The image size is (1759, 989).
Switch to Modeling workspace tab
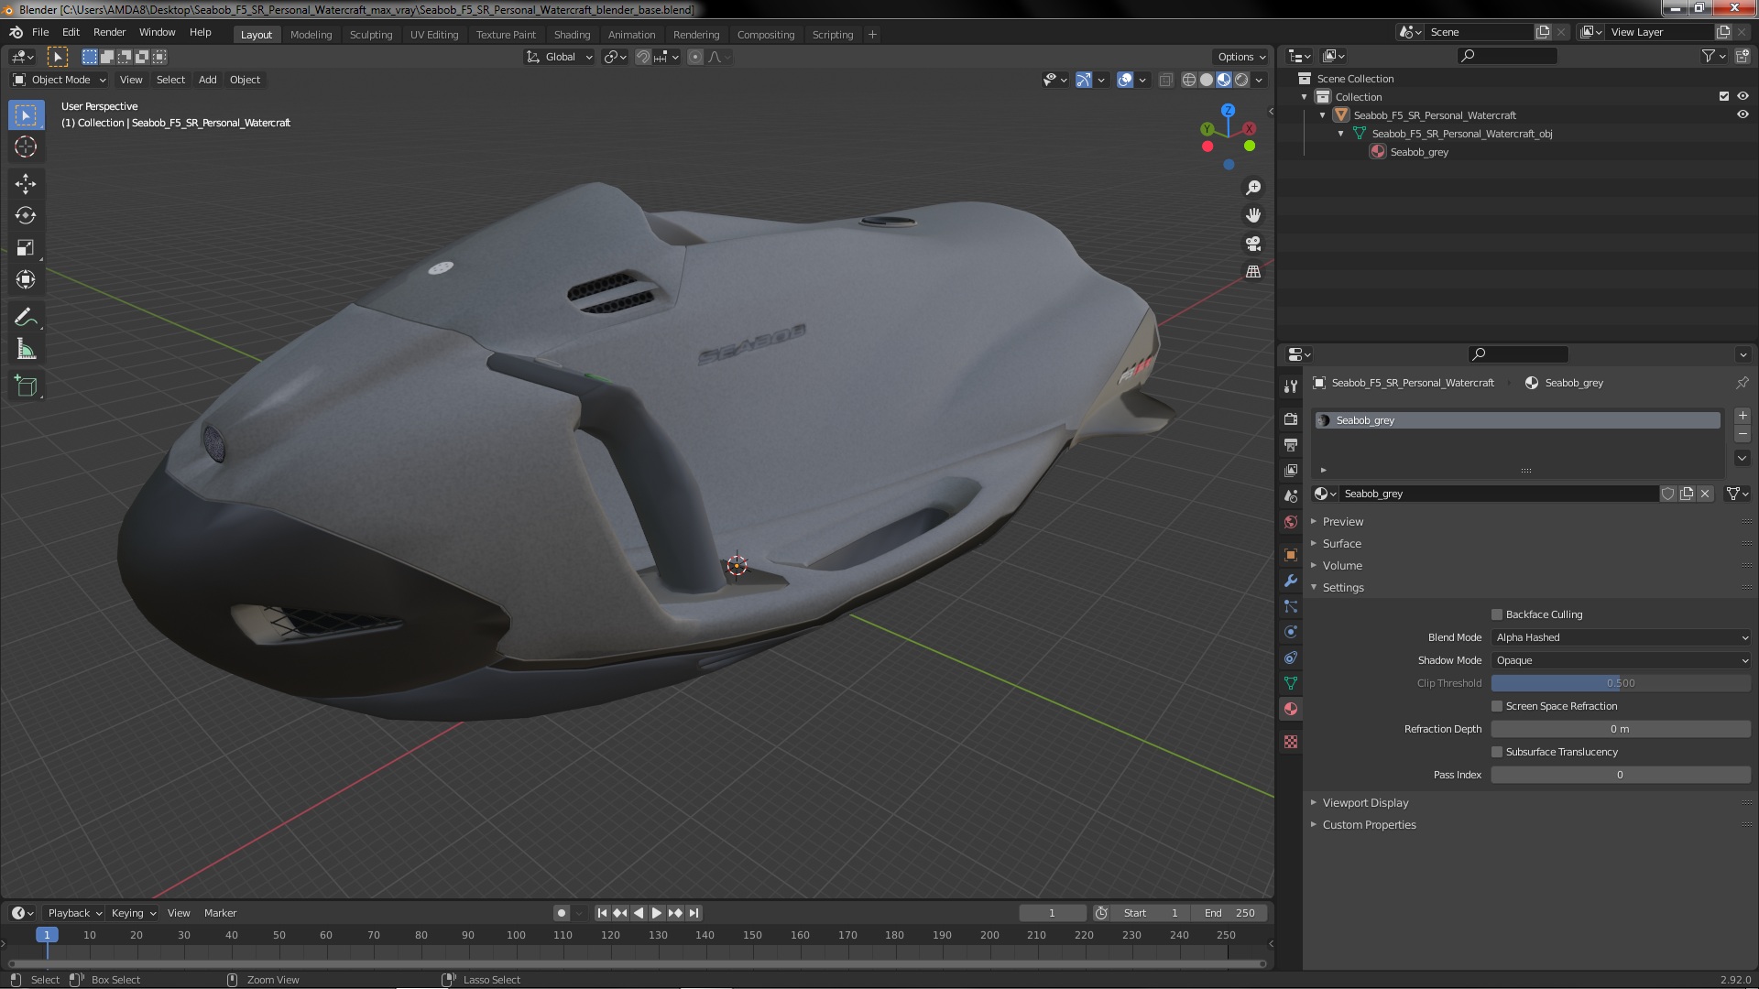point(311,35)
